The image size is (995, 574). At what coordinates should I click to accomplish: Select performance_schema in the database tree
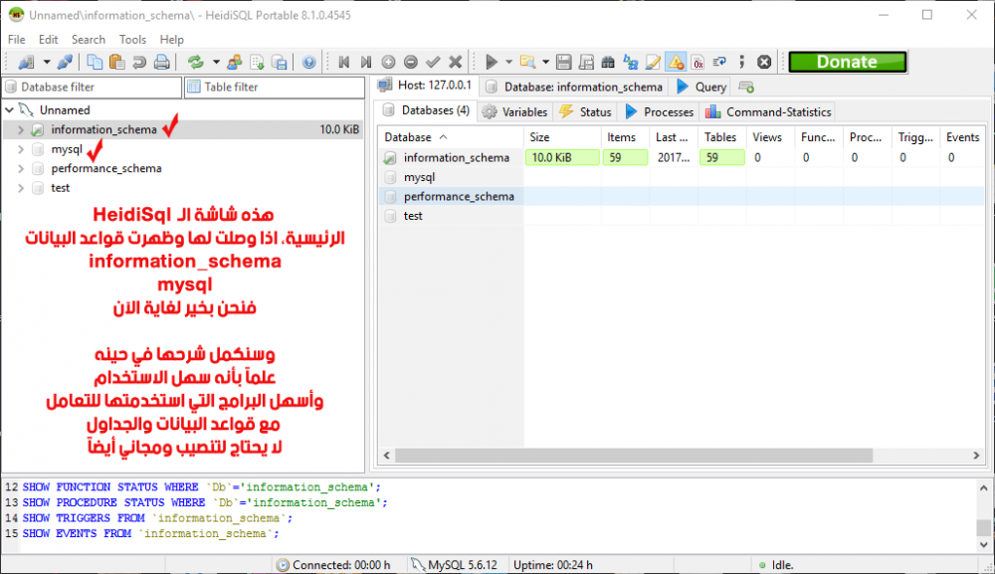[x=106, y=169]
